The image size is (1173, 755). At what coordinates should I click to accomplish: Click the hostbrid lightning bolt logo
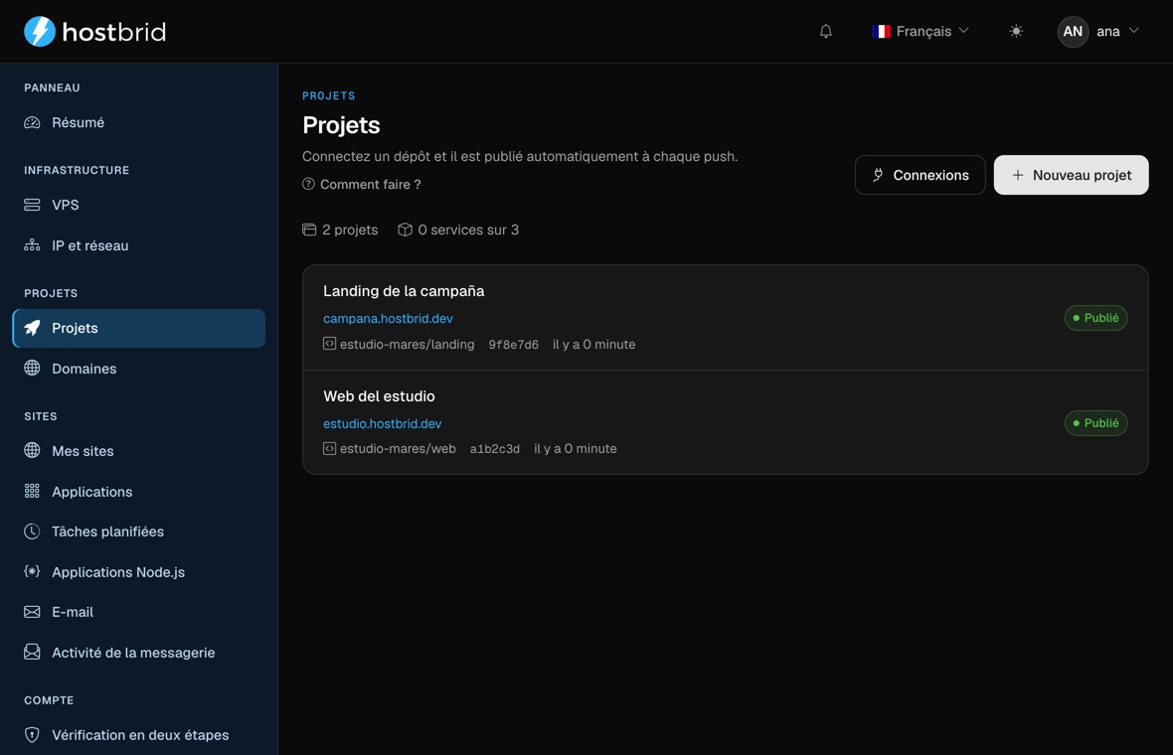coord(40,32)
